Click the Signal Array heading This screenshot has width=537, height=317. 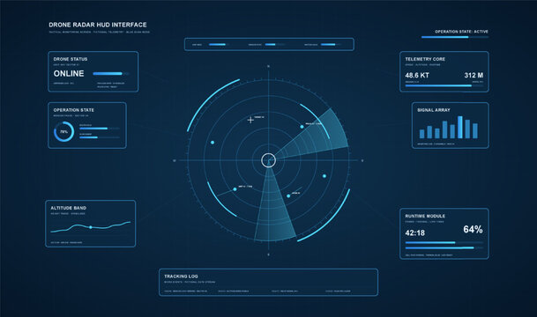coord(434,110)
